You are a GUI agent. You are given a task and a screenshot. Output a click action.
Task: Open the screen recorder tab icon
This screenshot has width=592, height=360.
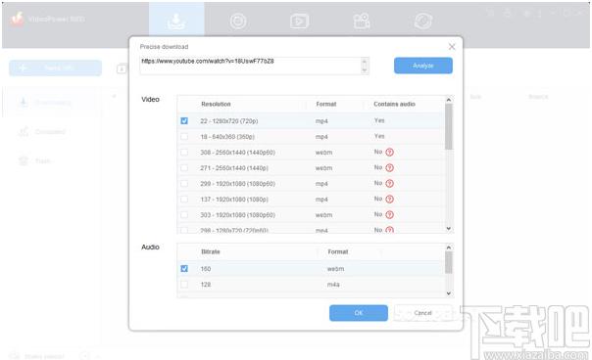click(x=299, y=21)
